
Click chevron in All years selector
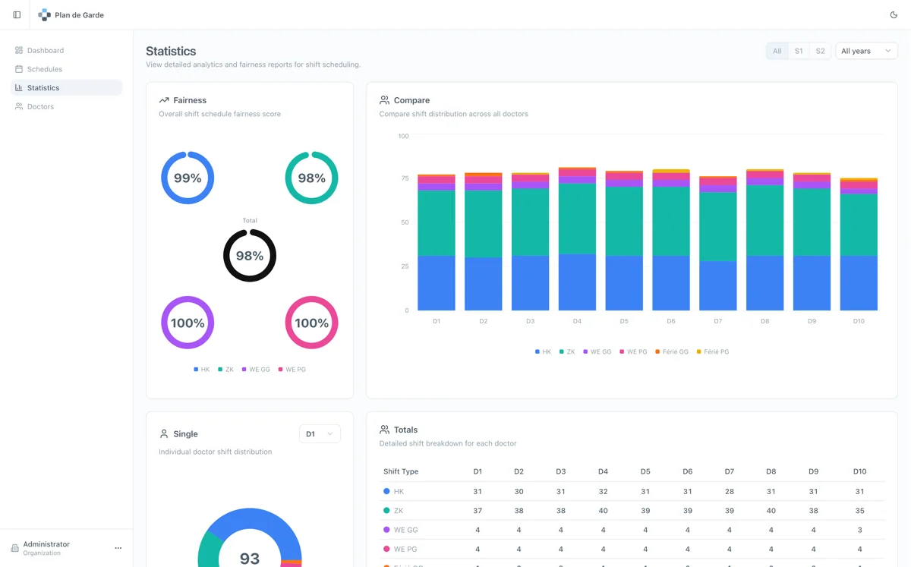tap(887, 51)
